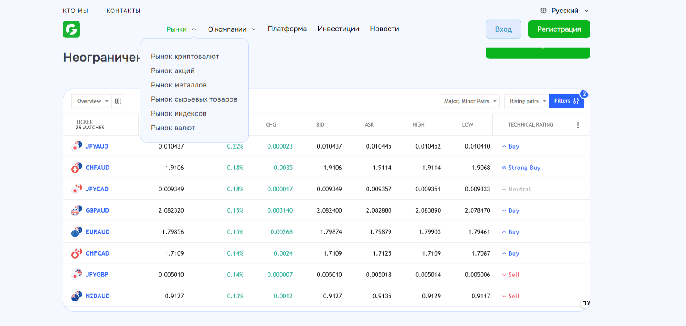This screenshot has height=326, width=686.
Task: Click the GBPAUD currency flag icon
Action: click(x=77, y=210)
